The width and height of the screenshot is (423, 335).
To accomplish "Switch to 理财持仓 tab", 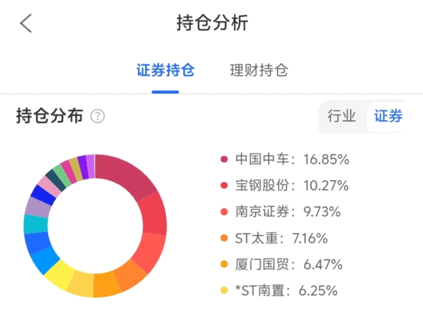I will (259, 71).
